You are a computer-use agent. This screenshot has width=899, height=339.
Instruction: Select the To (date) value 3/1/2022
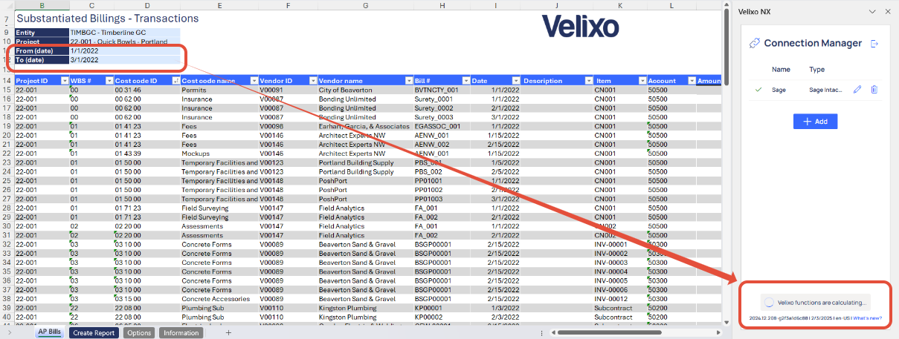[x=124, y=59]
